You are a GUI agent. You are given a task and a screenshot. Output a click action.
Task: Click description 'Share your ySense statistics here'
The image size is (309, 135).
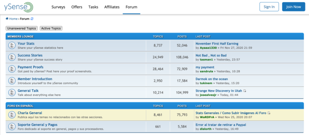click(x=40, y=48)
